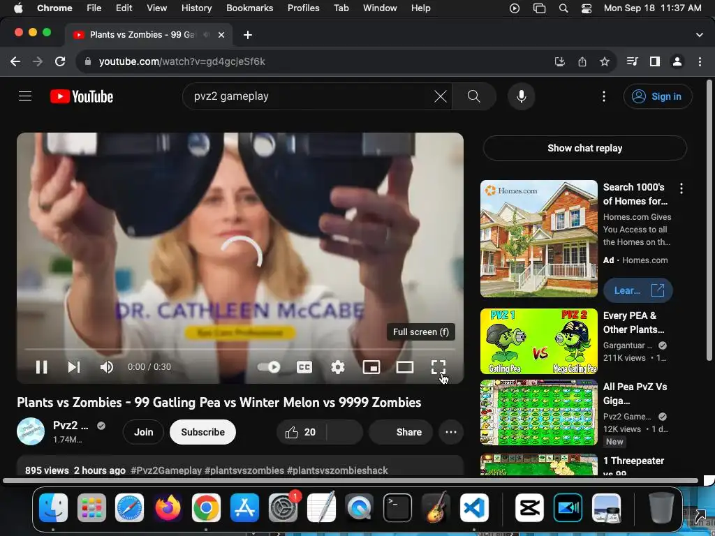The height and width of the screenshot is (536, 715).
Task: Click the search magnifier button
Action: coord(474,96)
